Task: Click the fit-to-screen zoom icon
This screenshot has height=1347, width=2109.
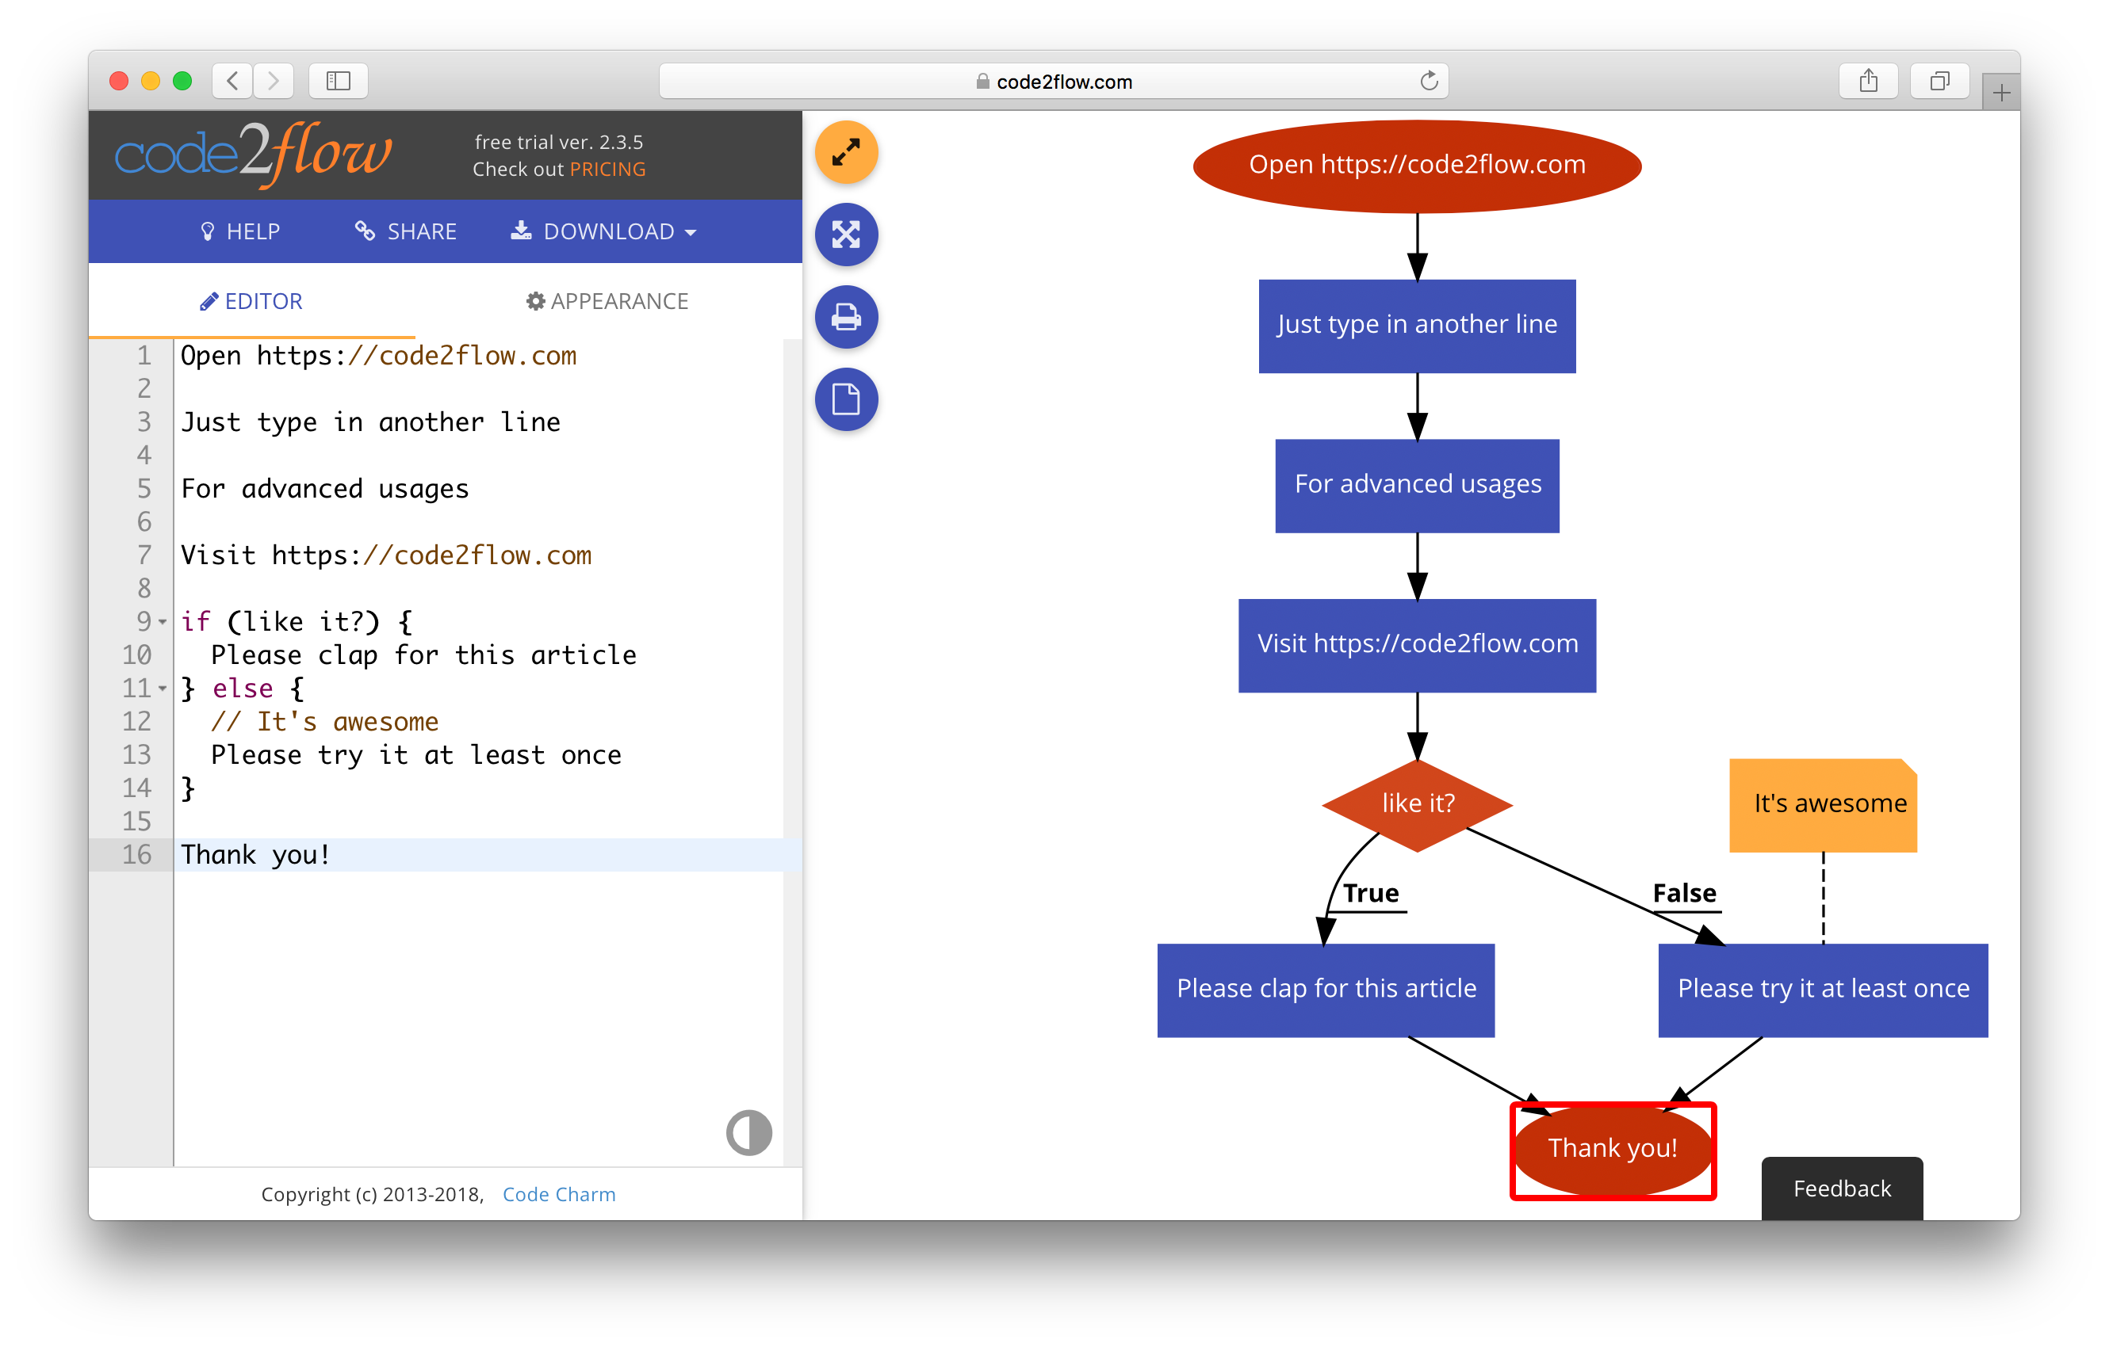Action: coord(847,234)
